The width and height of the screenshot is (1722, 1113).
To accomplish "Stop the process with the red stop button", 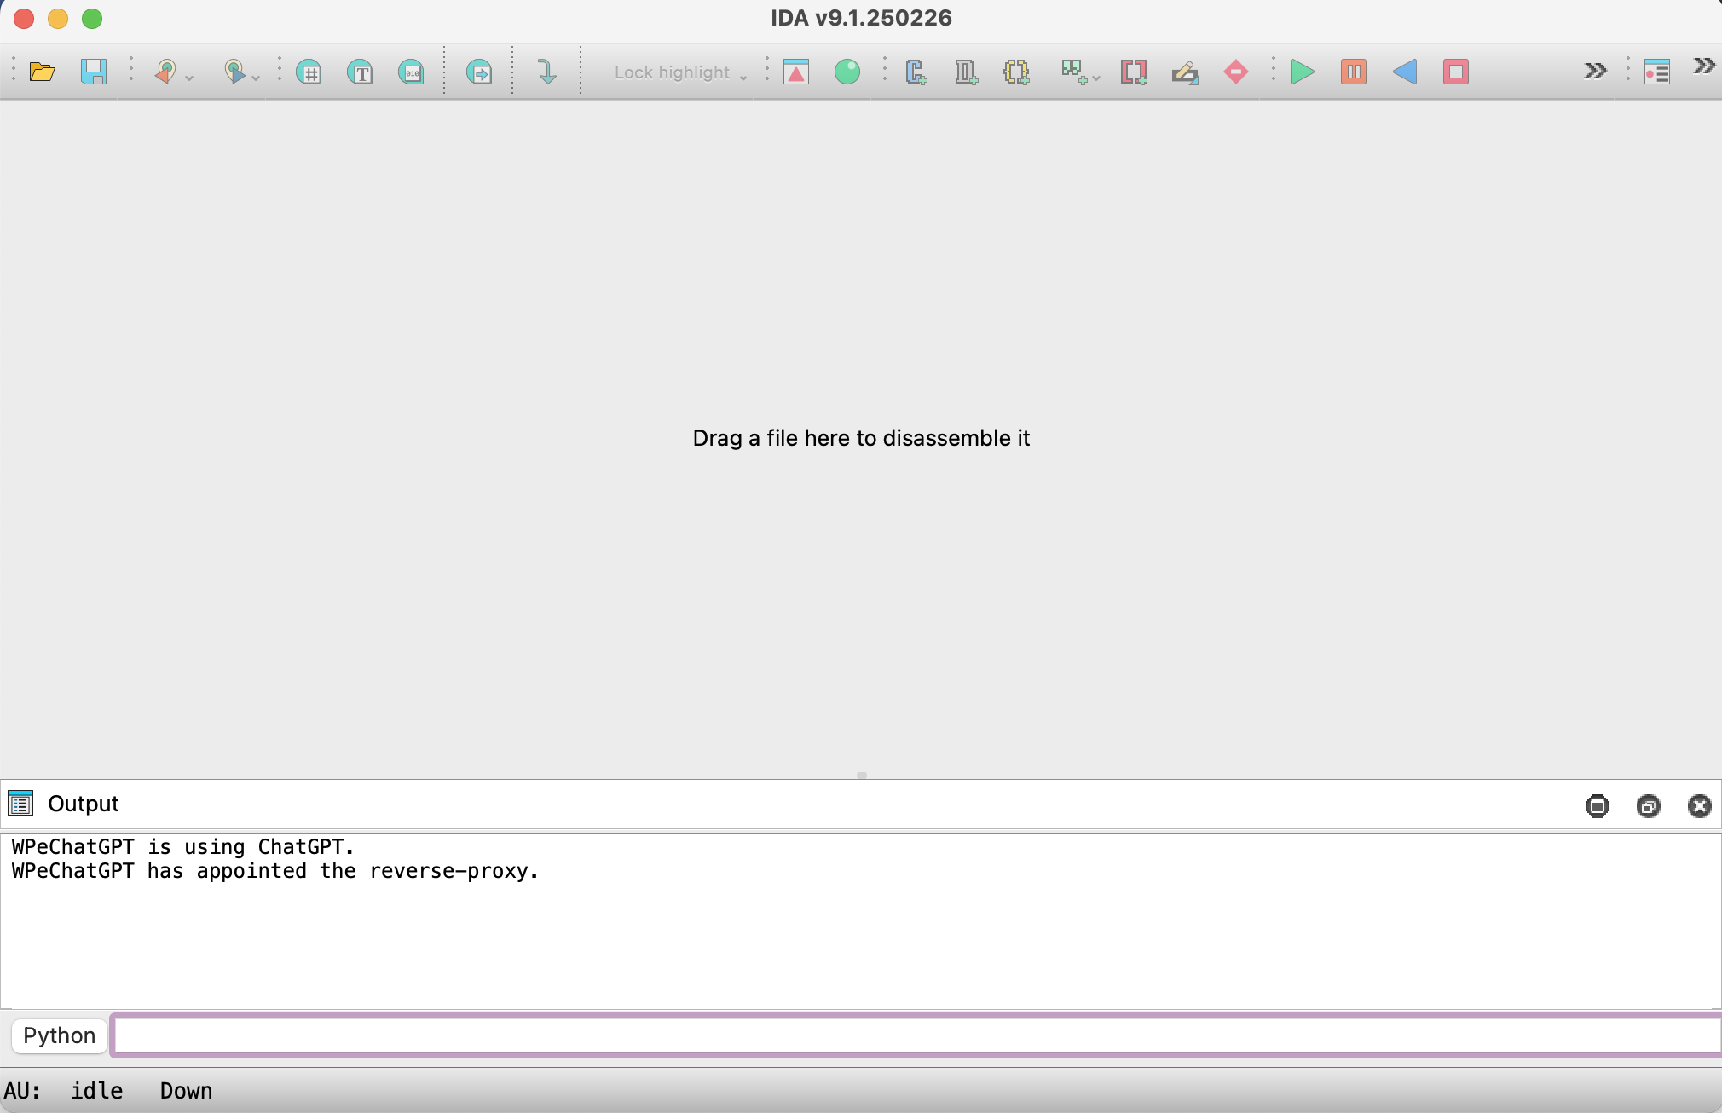I will [1455, 72].
